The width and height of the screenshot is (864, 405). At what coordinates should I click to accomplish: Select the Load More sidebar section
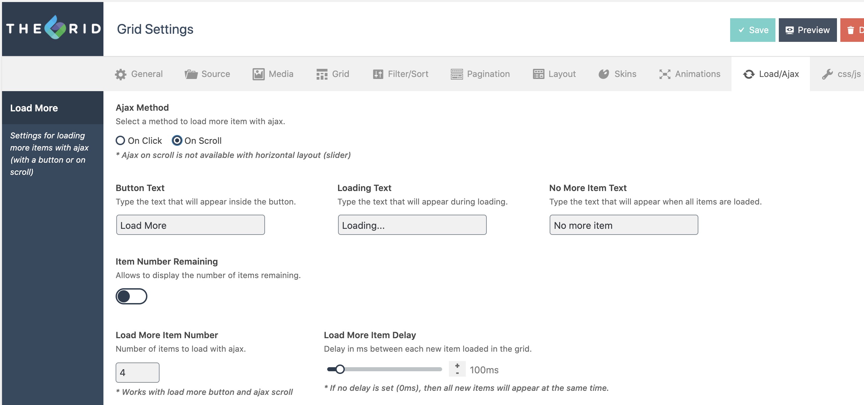(53, 108)
